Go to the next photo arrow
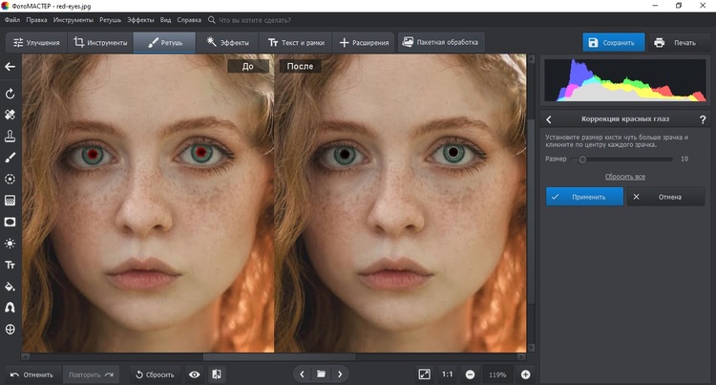The height and width of the screenshot is (385, 716). (340, 374)
